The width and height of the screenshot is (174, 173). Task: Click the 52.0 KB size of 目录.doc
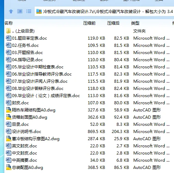tap(98, 124)
